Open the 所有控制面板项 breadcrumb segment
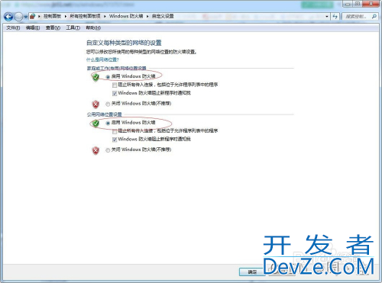The image size is (382, 283). click(x=85, y=16)
